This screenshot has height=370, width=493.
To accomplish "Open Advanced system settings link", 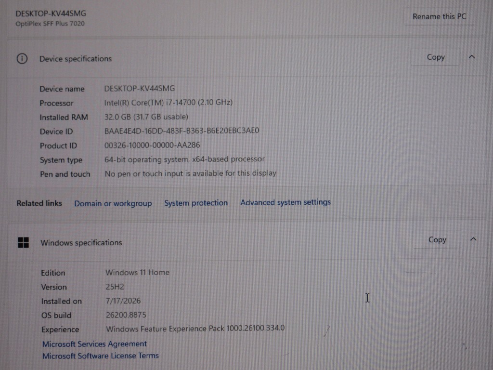I will 285,202.
